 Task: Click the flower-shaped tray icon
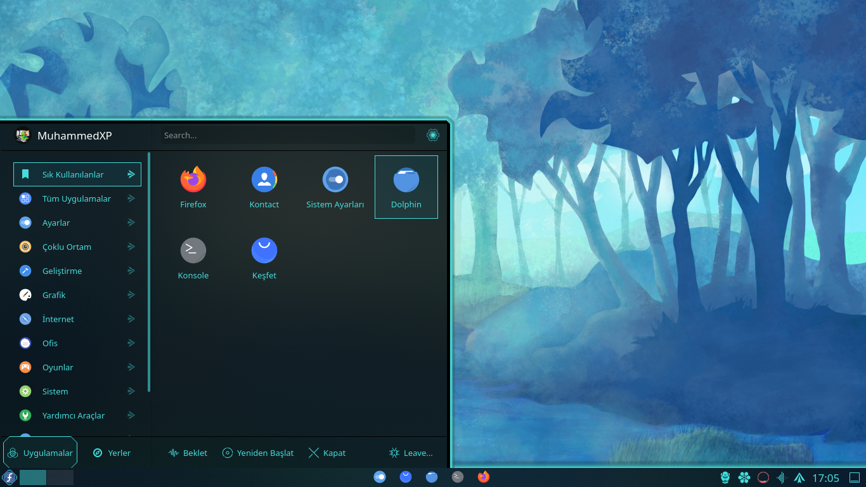pyautogui.click(x=744, y=477)
